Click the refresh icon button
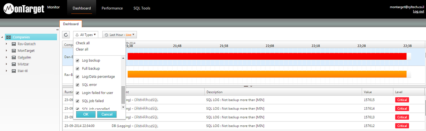Viewport: 426px width, 131px height. click(x=66, y=35)
